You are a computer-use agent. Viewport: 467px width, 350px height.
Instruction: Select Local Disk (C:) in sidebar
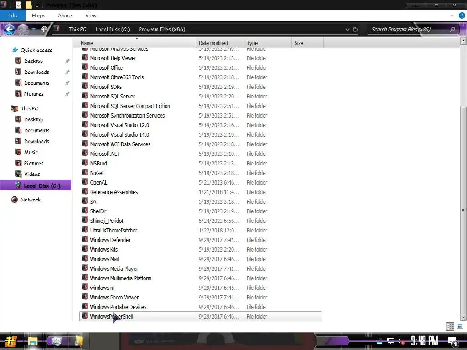pos(36,185)
